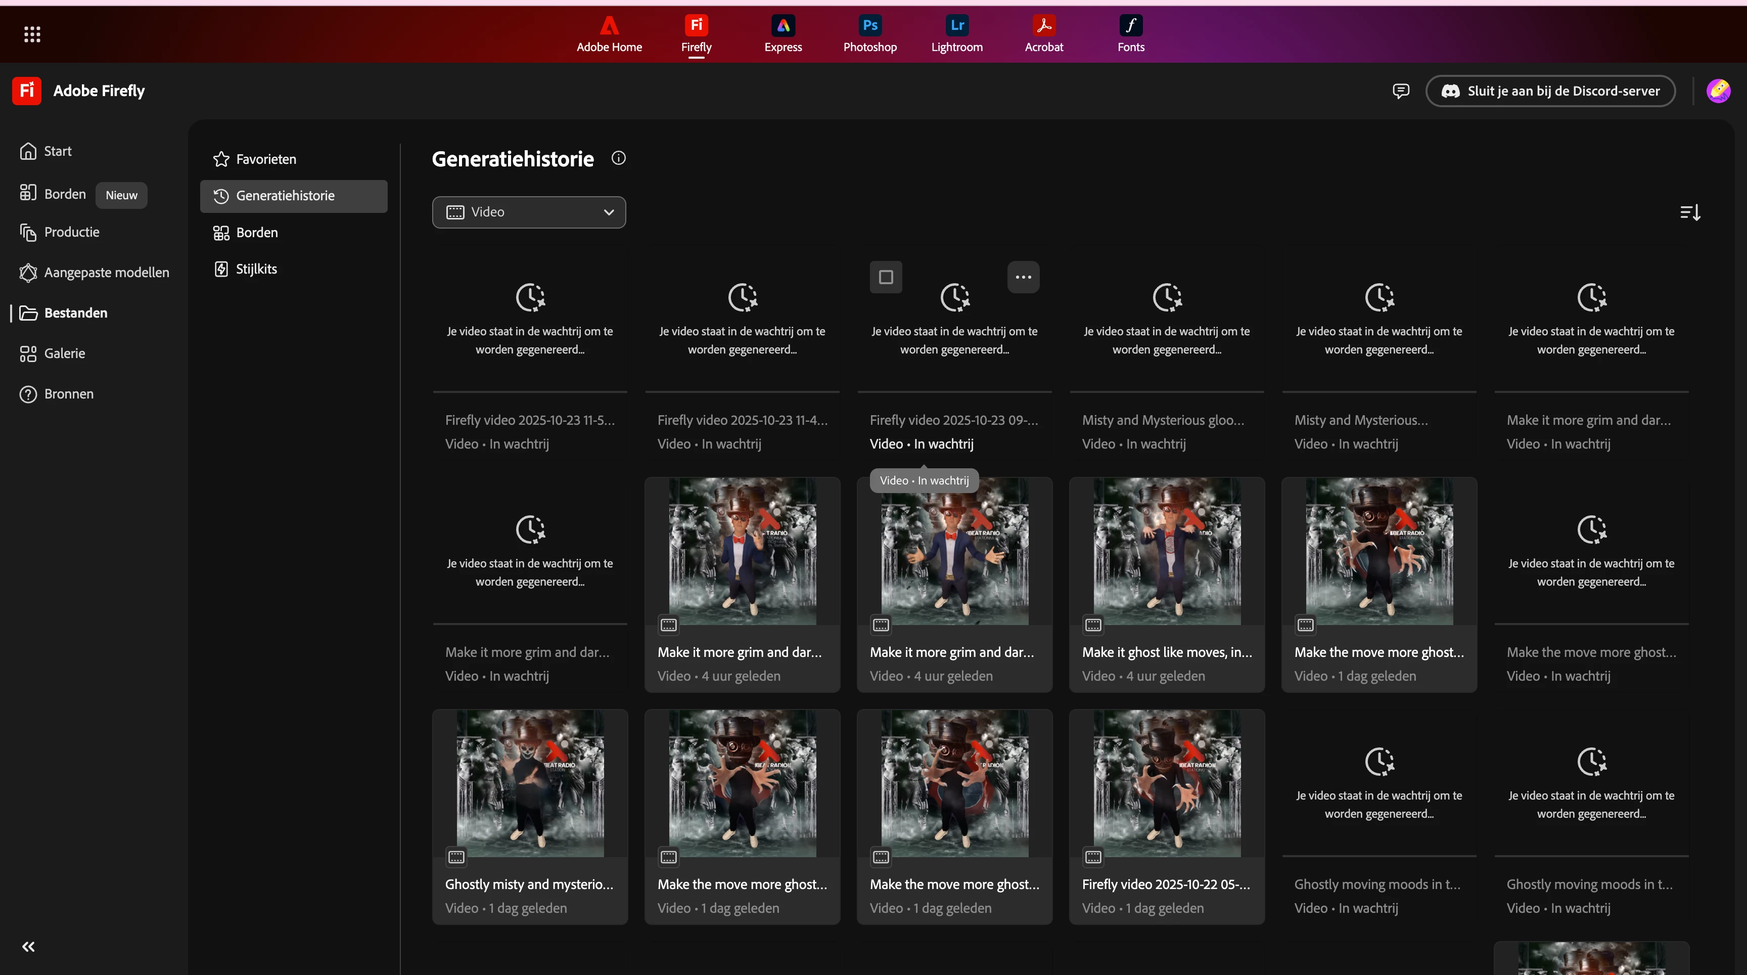Click the info icon beside Generatiehistorie
The image size is (1747, 975).
pos(618,158)
